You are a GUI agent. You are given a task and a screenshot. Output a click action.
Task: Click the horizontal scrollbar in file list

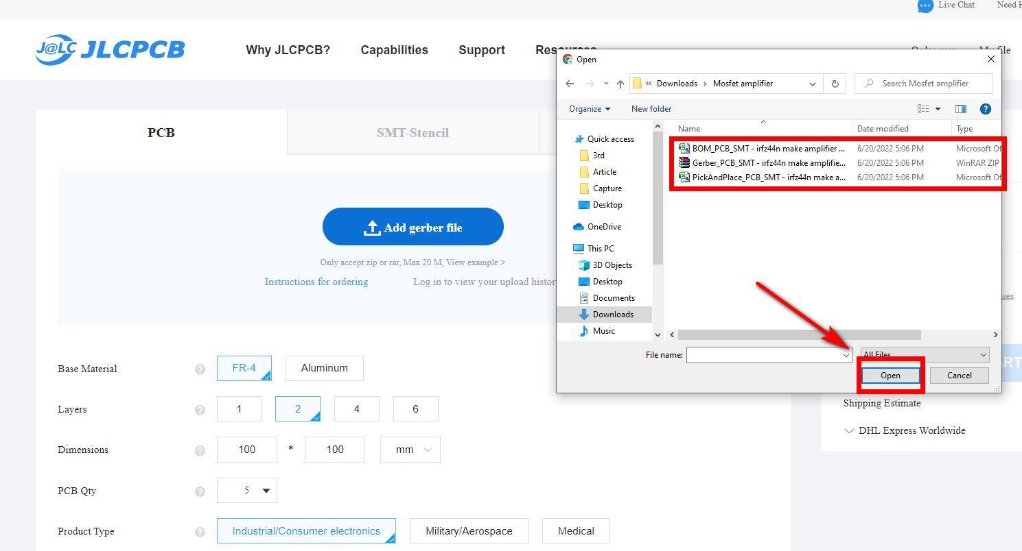pos(799,335)
